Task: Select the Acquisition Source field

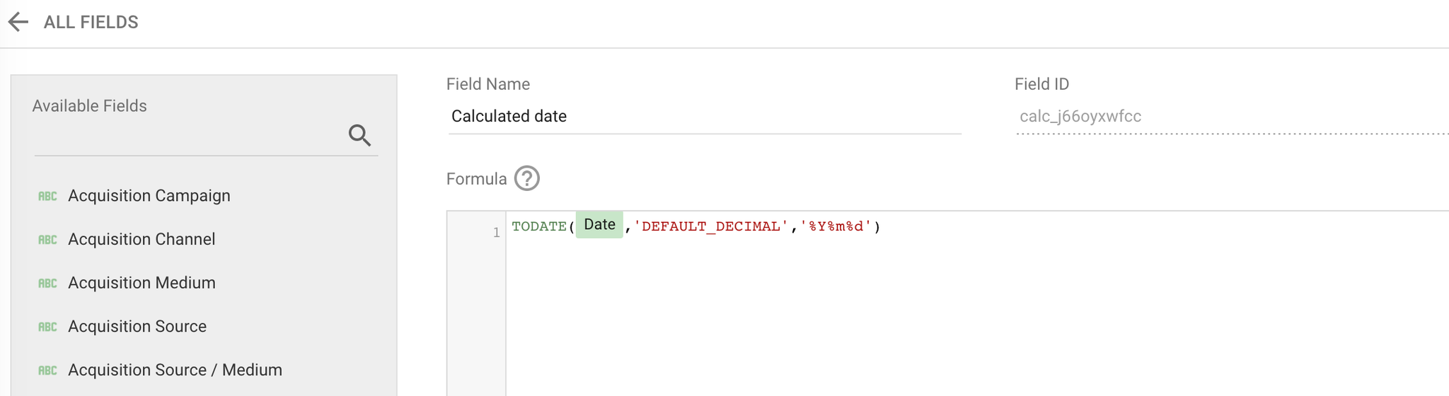Action: 204,327
